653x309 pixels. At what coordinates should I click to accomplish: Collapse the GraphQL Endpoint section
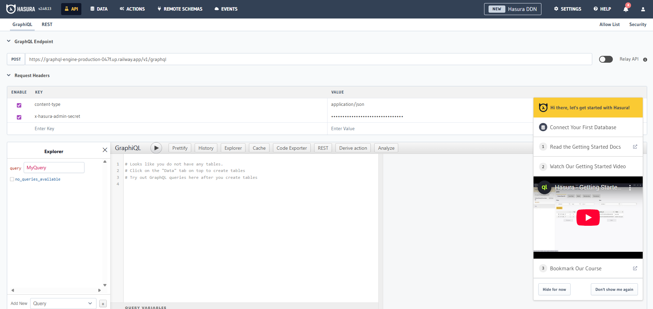8,41
